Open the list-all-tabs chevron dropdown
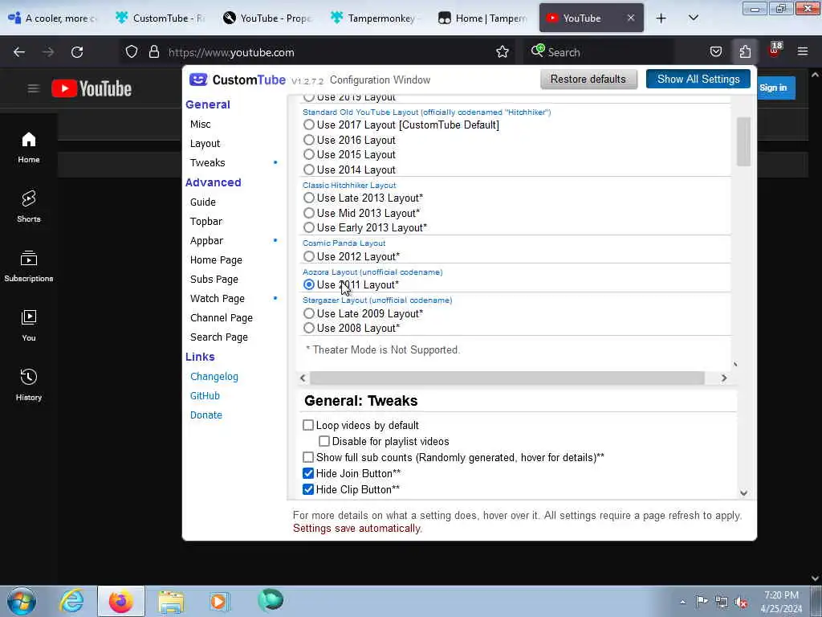822x617 pixels. pyautogui.click(x=693, y=18)
